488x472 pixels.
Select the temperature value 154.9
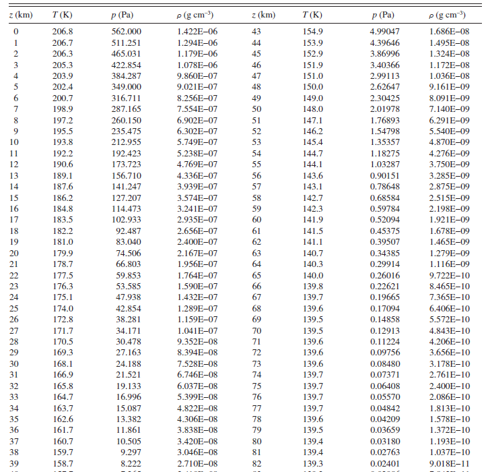(313, 32)
